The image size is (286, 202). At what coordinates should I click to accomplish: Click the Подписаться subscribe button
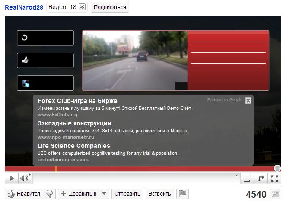(110, 7)
